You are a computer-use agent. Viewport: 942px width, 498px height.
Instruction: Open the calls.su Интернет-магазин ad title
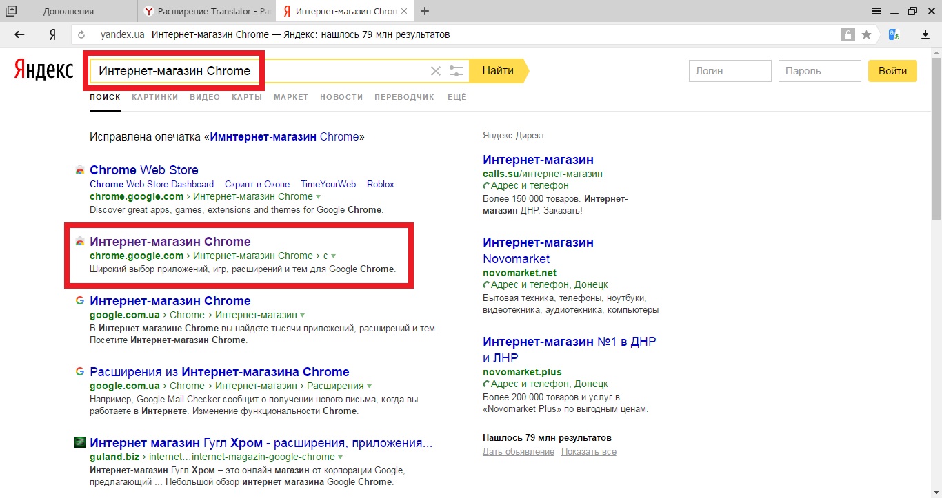539,160
